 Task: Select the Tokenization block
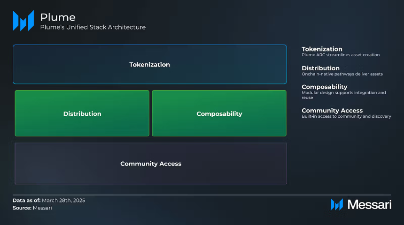(x=150, y=64)
